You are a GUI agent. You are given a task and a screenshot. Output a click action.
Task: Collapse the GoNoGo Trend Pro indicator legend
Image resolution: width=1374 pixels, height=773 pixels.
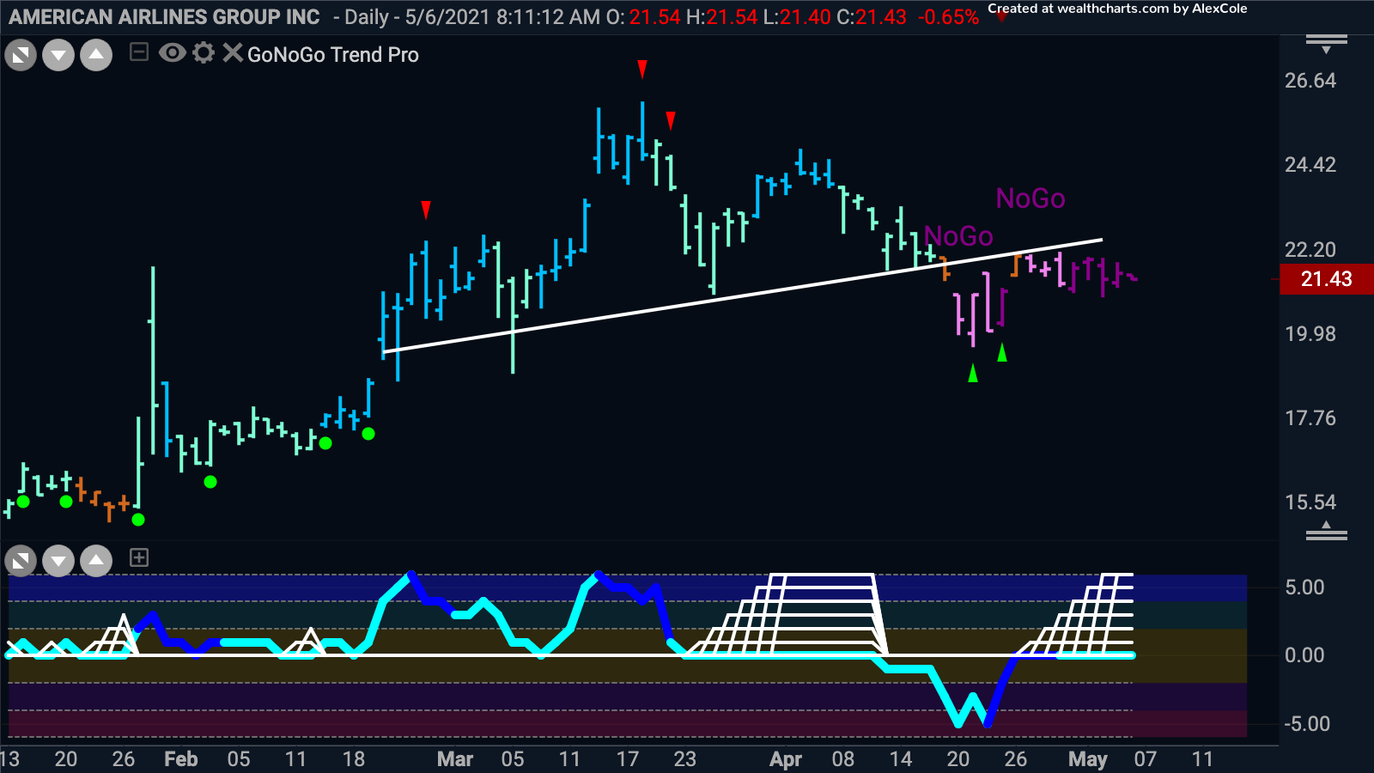(x=138, y=53)
